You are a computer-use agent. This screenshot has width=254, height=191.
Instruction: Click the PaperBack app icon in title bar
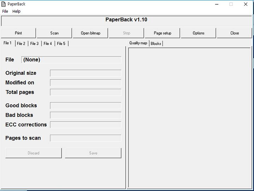click(x=4, y=4)
